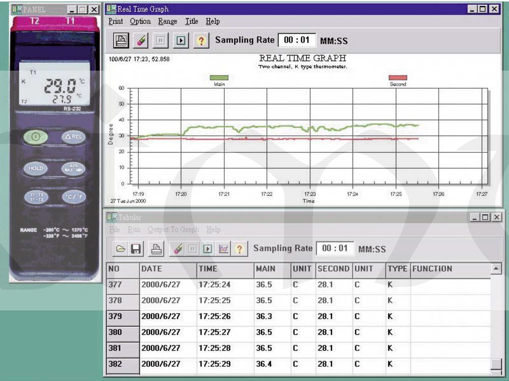Click the save floppy disk icon in Tabular
This screenshot has height=381, width=509.
click(x=136, y=248)
